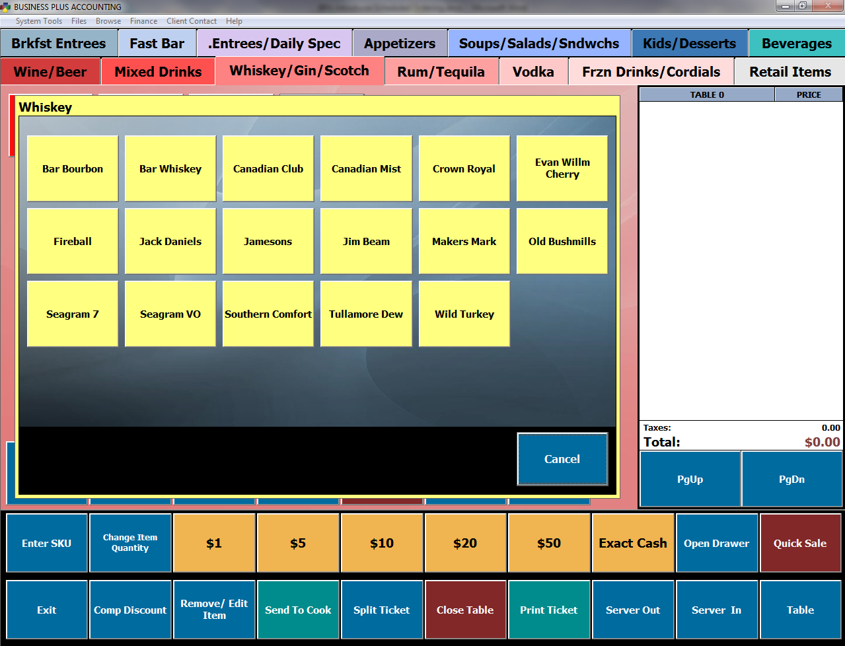
Task: Select Wild Turkey
Action: [464, 314]
